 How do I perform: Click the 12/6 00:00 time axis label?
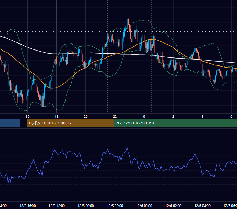144,206
